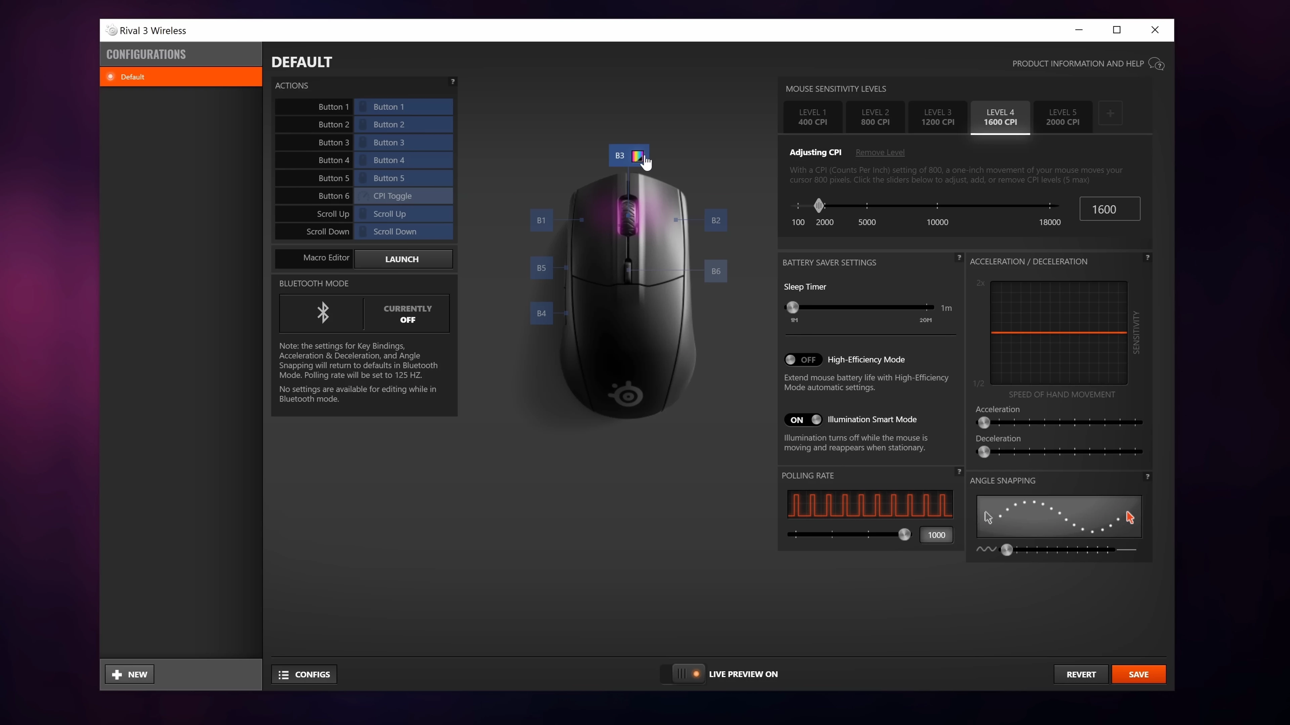Open Button 1 action dropdown
Image resolution: width=1290 pixels, height=725 pixels.
tap(403, 107)
